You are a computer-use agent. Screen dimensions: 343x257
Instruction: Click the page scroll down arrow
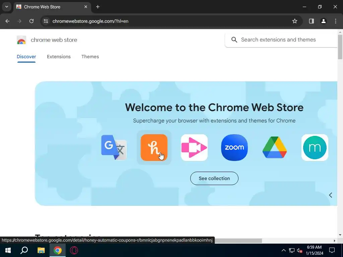pyautogui.click(x=340, y=235)
